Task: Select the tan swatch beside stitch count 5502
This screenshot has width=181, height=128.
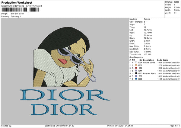Action: [136, 65]
